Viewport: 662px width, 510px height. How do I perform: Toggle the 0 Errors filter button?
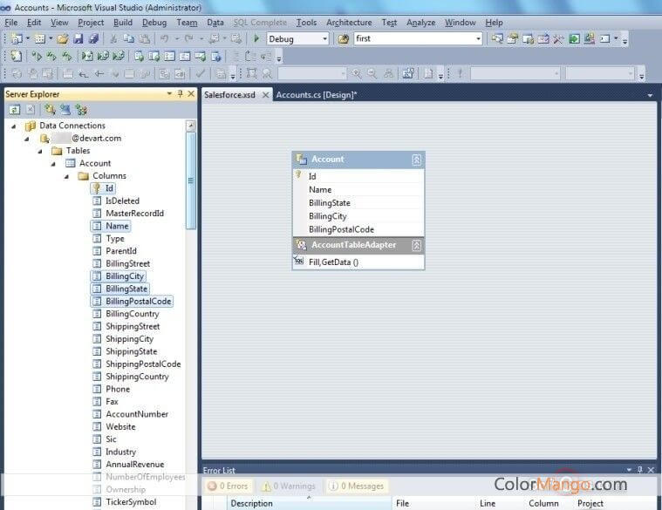pyautogui.click(x=228, y=486)
